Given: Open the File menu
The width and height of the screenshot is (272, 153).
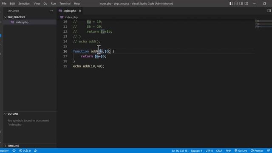Looking at the screenshot, I should coord(4,3).
